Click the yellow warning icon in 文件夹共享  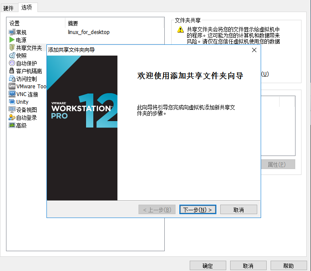pyautogui.click(x=180, y=30)
